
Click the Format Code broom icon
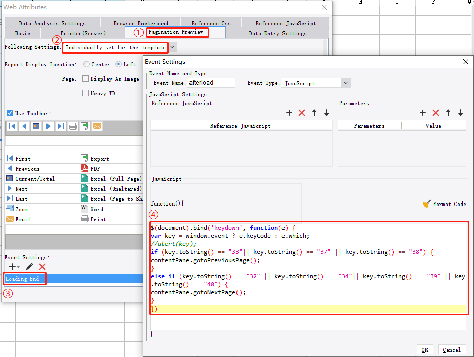[x=427, y=204]
